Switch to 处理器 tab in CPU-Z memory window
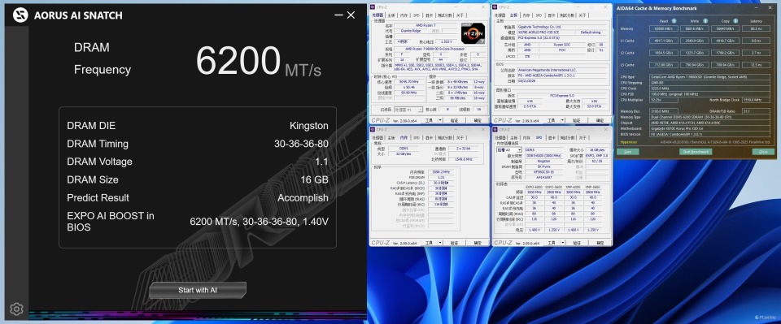 point(377,138)
